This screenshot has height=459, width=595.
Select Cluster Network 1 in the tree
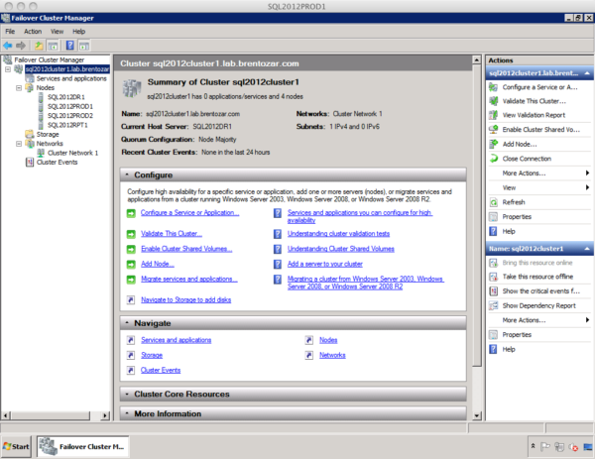[72, 153]
